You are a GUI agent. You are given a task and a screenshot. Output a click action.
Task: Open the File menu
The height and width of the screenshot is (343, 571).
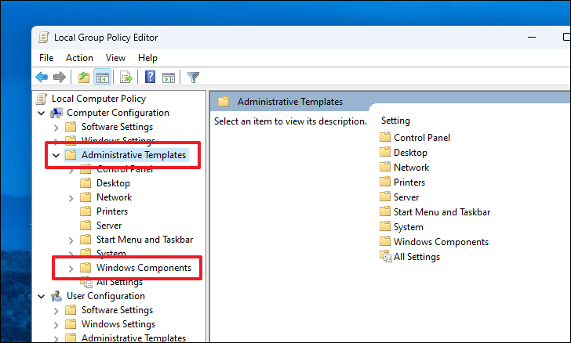pyautogui.click(x=46, y=58)
